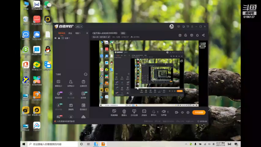Open the Windows Start menu
This screenshot has width=261, height=147.
click(23, 144)
